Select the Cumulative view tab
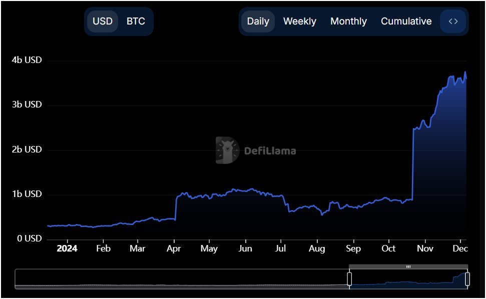 click(406, 21)
